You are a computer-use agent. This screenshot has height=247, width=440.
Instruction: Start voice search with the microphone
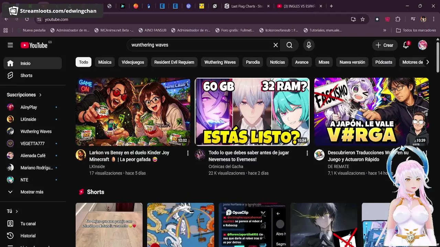click(x=309, y=45)
